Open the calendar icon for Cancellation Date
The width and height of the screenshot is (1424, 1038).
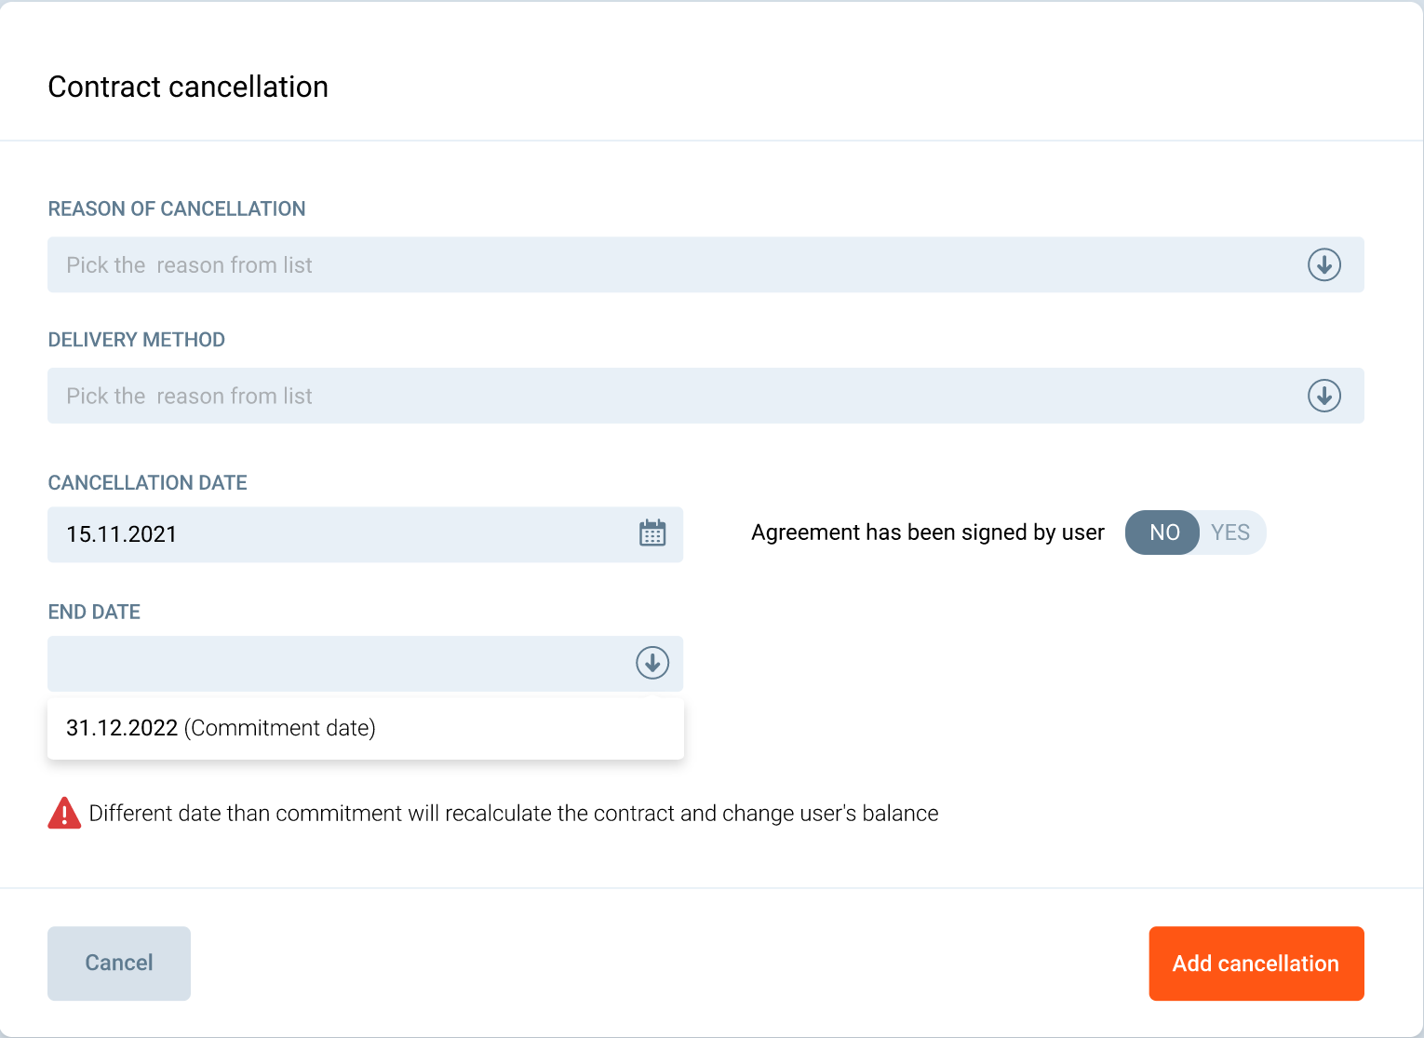[652, 533]
